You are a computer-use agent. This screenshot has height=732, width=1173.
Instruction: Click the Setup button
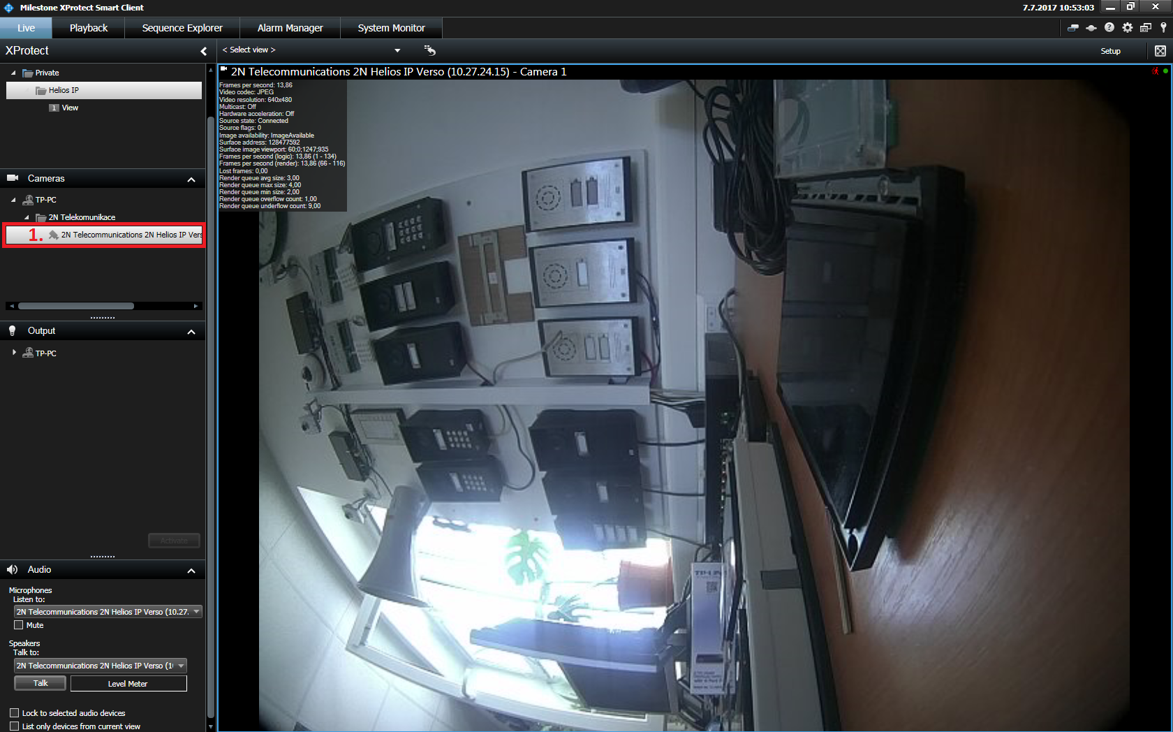1110,51
